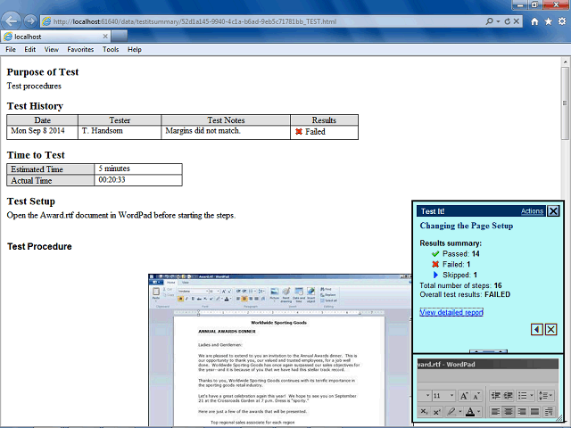Click the highlighter pen icon in magnified preview
The width and height of the screenshot is (571, 428).
(451, 411)
